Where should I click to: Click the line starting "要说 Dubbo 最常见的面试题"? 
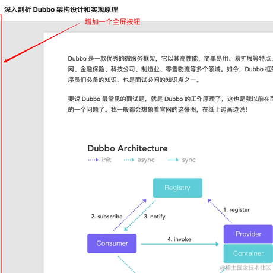coord(170,99)
